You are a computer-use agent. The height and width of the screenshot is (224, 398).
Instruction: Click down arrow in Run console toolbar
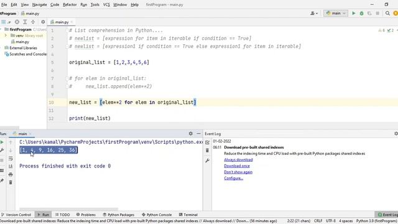click(11, 151)
